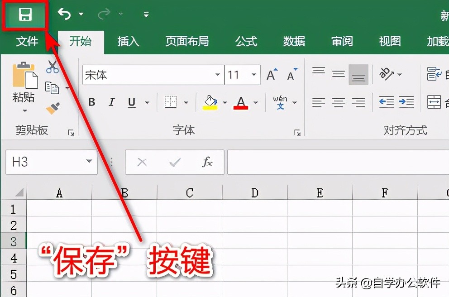Click the Save floppy disk icon
Image resolution: width=449 pixels, height=297 pixels.
[x=25, y=14]
